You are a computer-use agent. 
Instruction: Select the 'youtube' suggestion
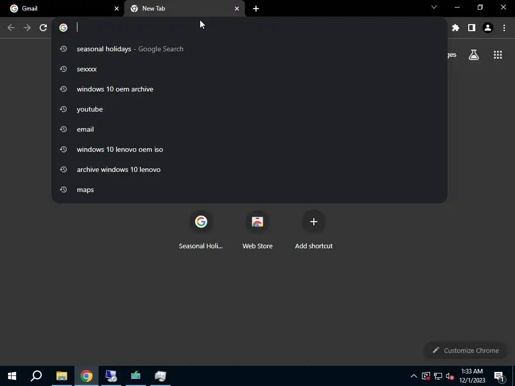pos(249,109)
